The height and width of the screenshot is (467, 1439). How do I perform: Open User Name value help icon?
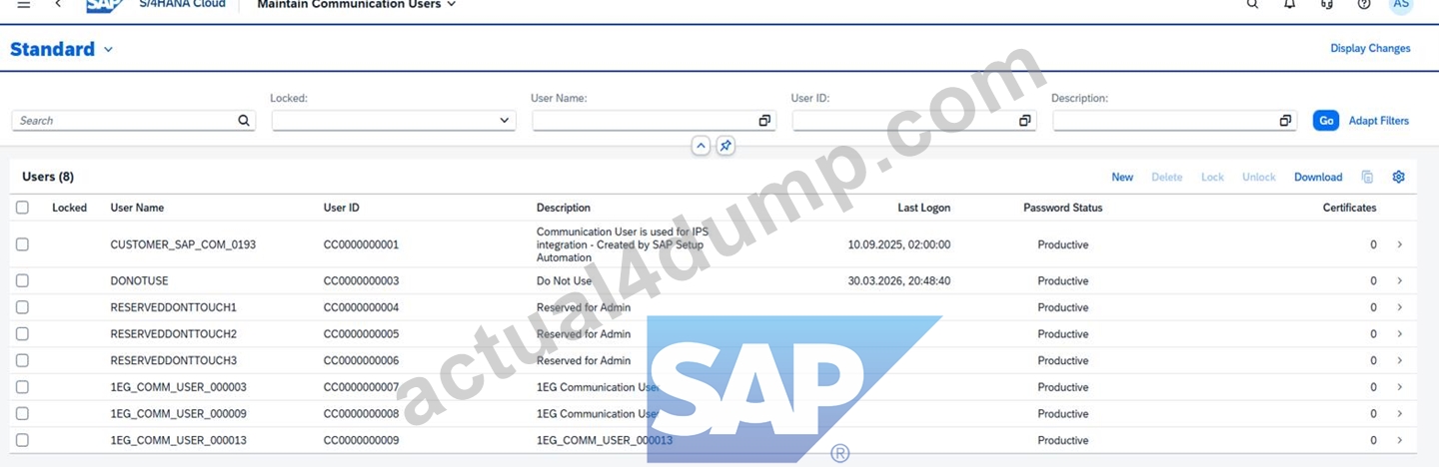tap(764, 121)
